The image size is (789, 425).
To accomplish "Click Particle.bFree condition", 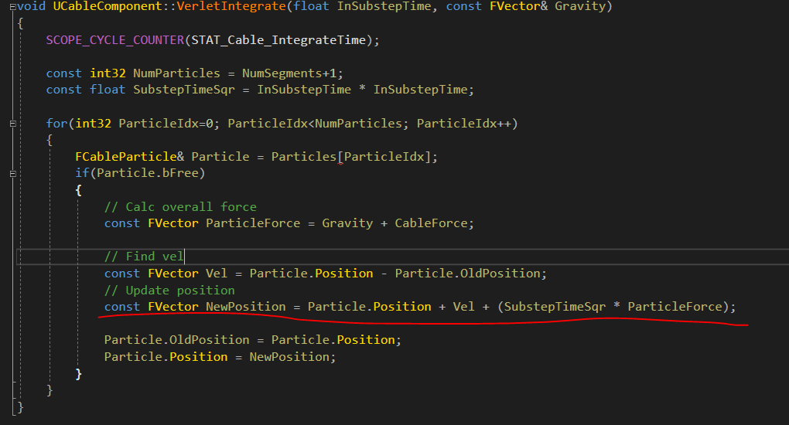I will coord(148,173).
